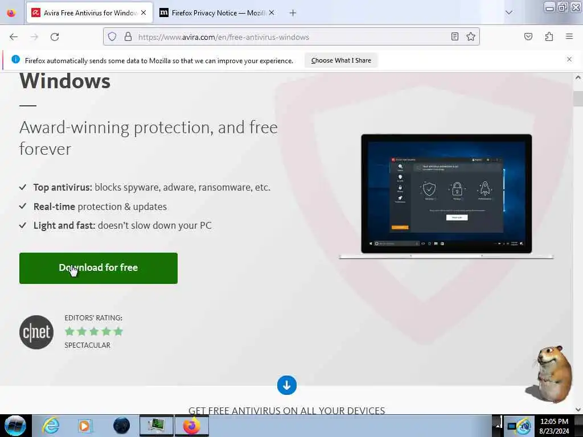The width and height of the screenshot is (583, 437).
Task: Save page to Pocket
Action: coord(528,36)
